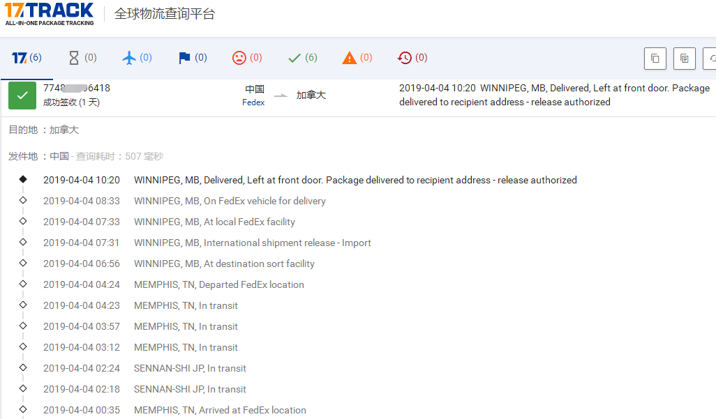Select the 08:33 on-vehicle timeline marker

(x=23, y=201)
